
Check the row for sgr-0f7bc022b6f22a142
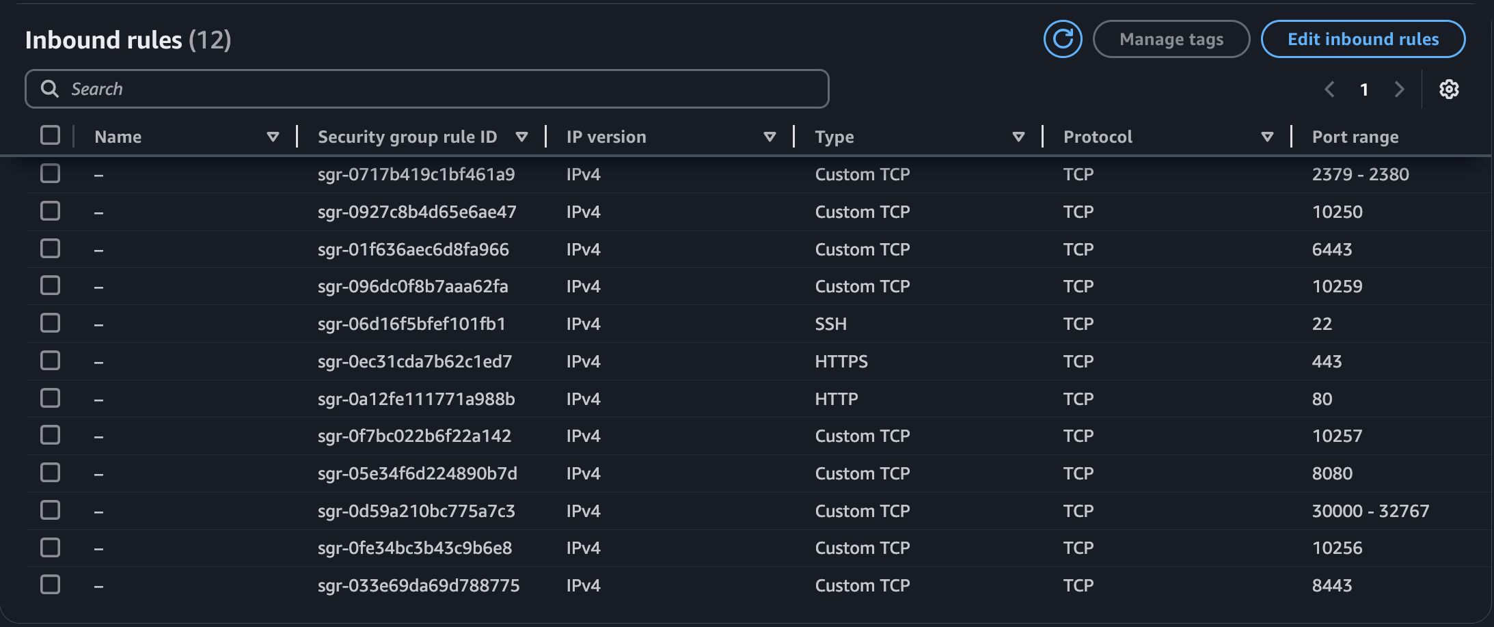coord(50,434)
